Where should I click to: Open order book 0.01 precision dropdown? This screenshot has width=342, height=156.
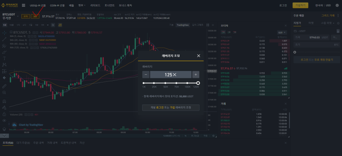(282, 33)
